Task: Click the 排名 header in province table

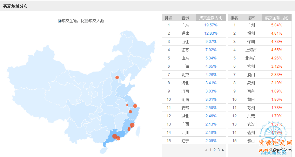Action: coord(169,18)
